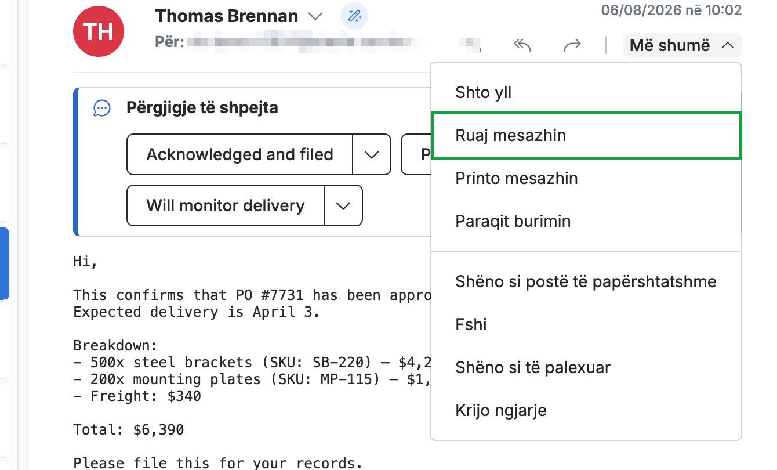Select Shëno si postë të papërshtatshme
Image resolution: width=777 pixels, height=470 pixels.
click(x=586, y=281)
